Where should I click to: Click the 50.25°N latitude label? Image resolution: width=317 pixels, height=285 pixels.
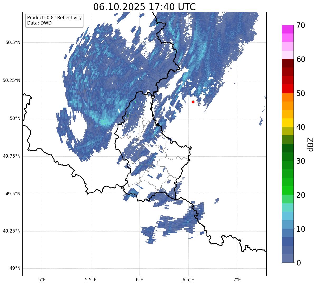[x=12, y=80]
